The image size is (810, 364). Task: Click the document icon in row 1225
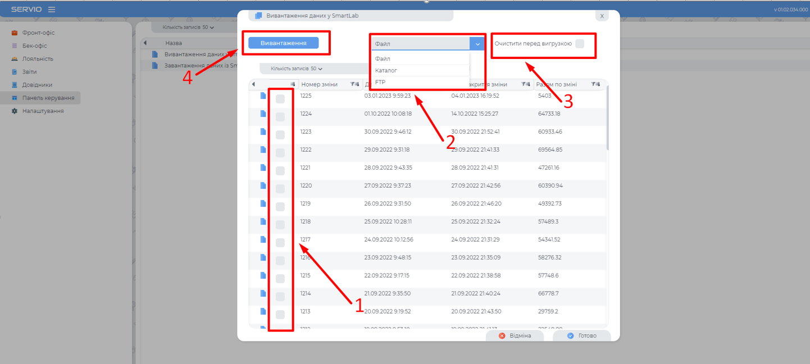coord(263,96)
